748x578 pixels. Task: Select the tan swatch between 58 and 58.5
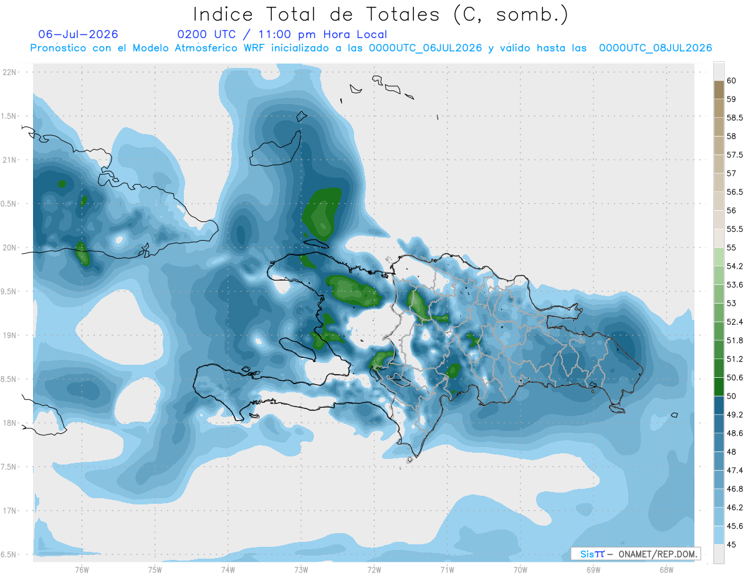pos(719,127)
